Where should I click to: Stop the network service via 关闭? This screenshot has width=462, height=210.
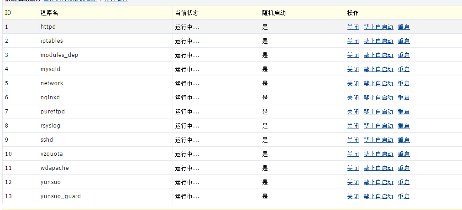[x=353, y=83]
